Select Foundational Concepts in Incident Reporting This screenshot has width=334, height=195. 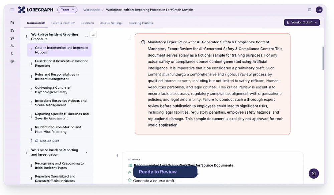pos(61,63)
